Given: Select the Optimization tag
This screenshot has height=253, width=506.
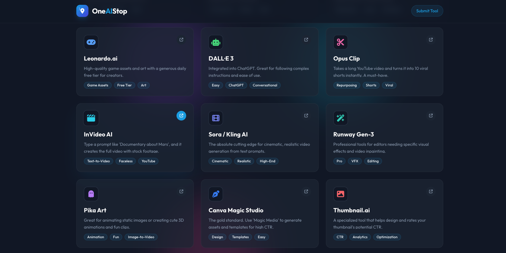Looking at the screenshot, I should point(387,237).
